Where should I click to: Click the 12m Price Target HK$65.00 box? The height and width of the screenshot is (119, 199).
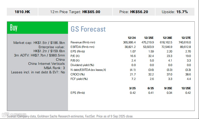(75, 12)
